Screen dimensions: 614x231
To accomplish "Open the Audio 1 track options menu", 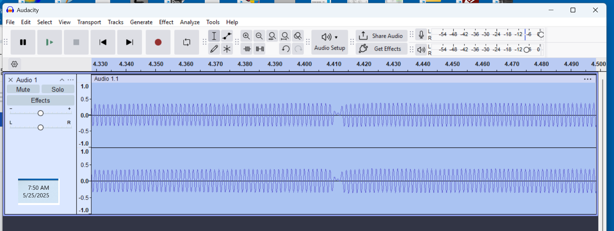I will coord(71,80).
